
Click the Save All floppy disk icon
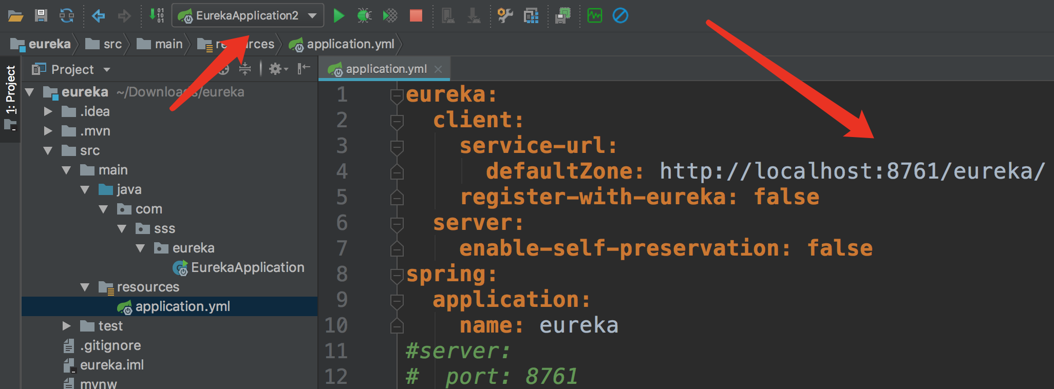[x=41, y=16]
